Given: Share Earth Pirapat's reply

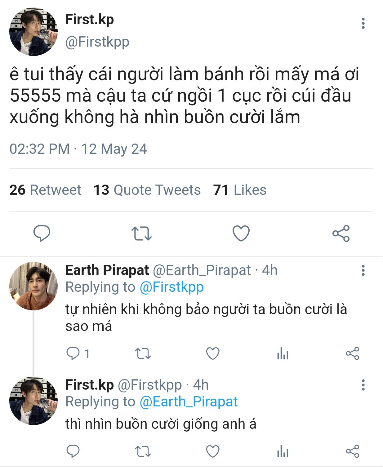Looking at the screenshot, I should [x=352, y=353].
